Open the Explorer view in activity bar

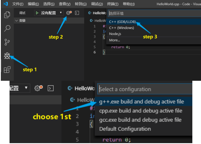pos(7,15)
